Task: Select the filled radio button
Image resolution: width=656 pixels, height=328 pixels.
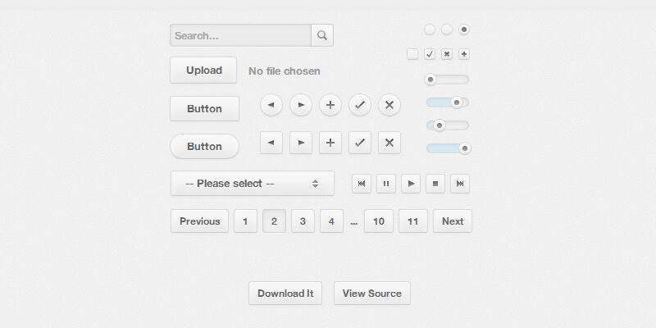Action: click(x=464, y=30)
